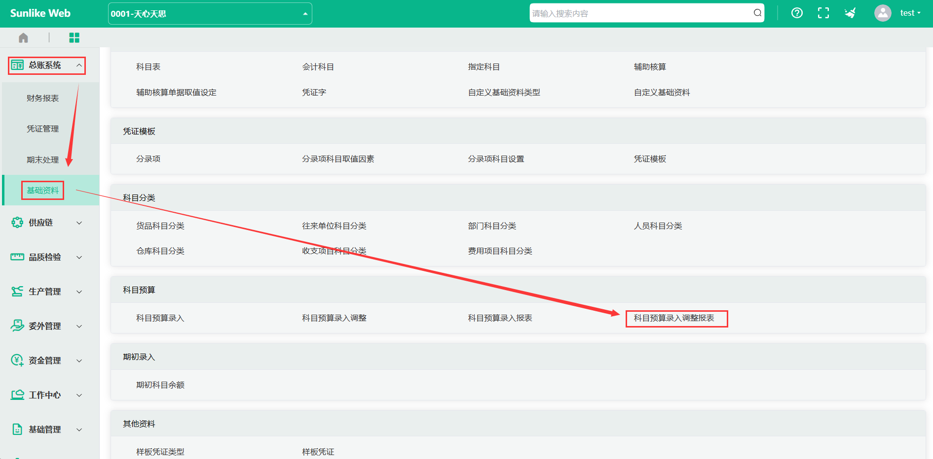This screenshot has height=459, width=933.
Task: Open 科目预算录入
Action: tap(160, 318)
